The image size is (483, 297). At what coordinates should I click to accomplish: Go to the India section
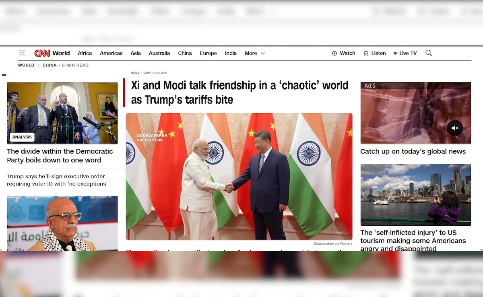231,53
